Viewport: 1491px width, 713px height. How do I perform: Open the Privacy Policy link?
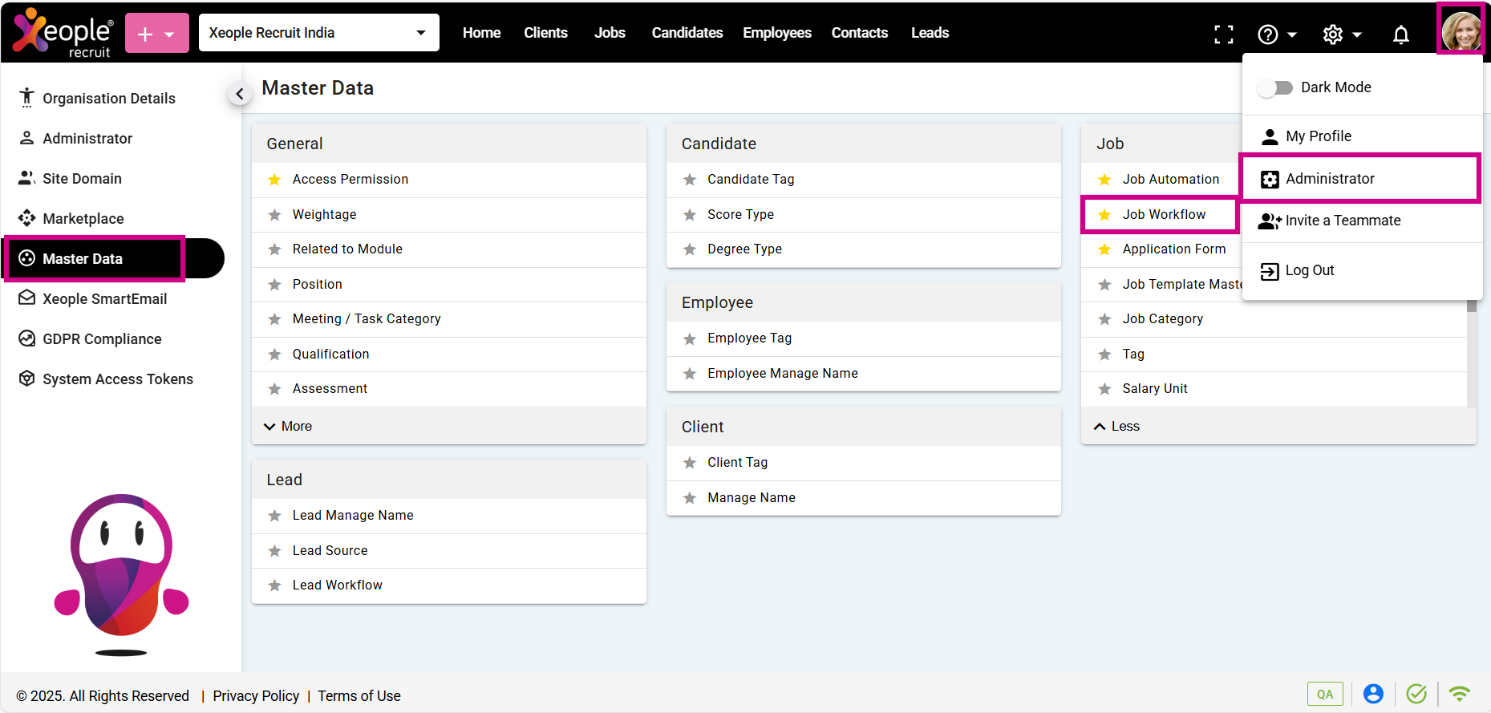pyautogui.click(x=256, y=696)
